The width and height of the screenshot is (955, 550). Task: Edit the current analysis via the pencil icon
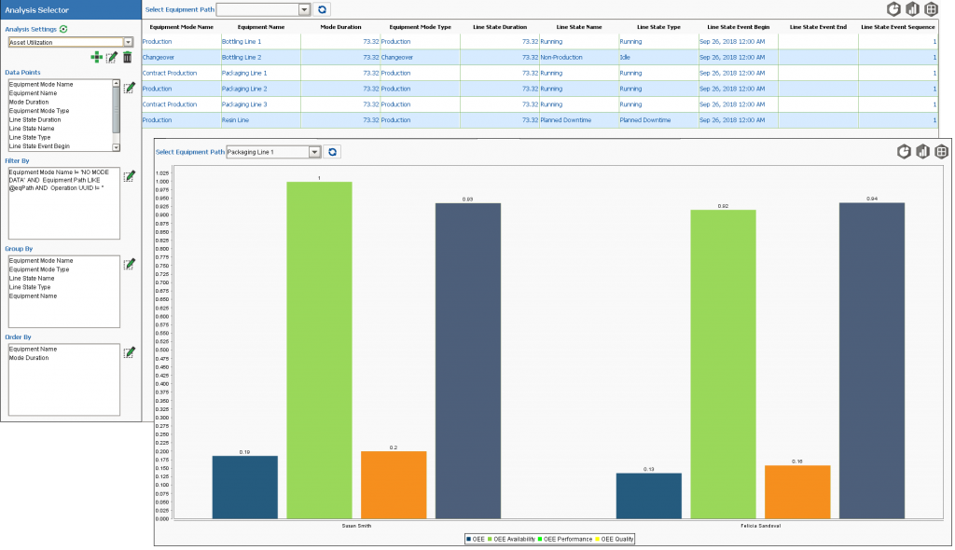(x=112, y=57)
